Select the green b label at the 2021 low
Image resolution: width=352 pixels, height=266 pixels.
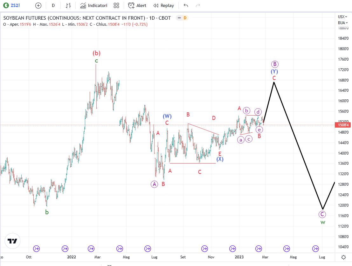click(x=47, y=212)
